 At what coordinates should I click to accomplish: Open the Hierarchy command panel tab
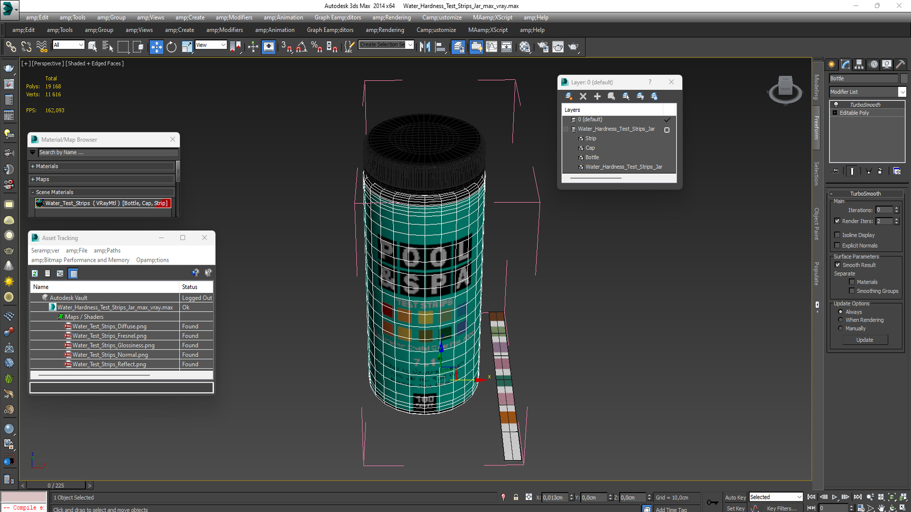pyautogui.click(x=859, y=64)
